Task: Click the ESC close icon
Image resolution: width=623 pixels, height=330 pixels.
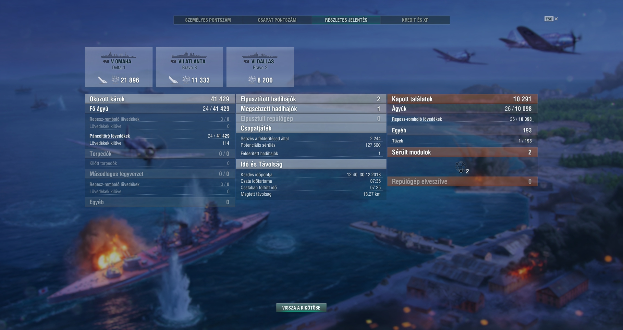Action: pos(551,19)
